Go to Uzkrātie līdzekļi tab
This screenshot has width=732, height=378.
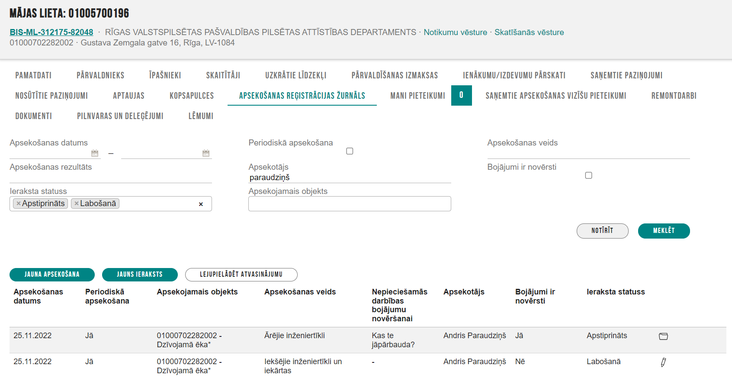(x=296, y=75)
